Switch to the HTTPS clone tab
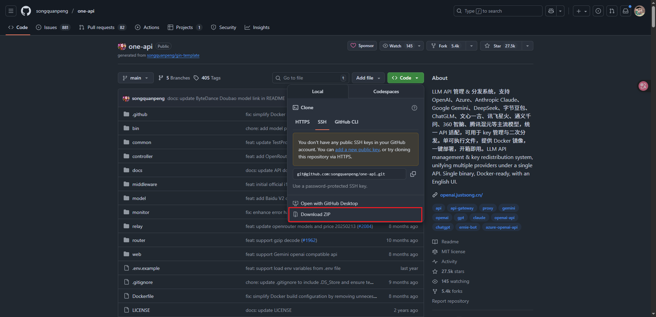Viewport: 656px width, 317px height. coord(302,122)
